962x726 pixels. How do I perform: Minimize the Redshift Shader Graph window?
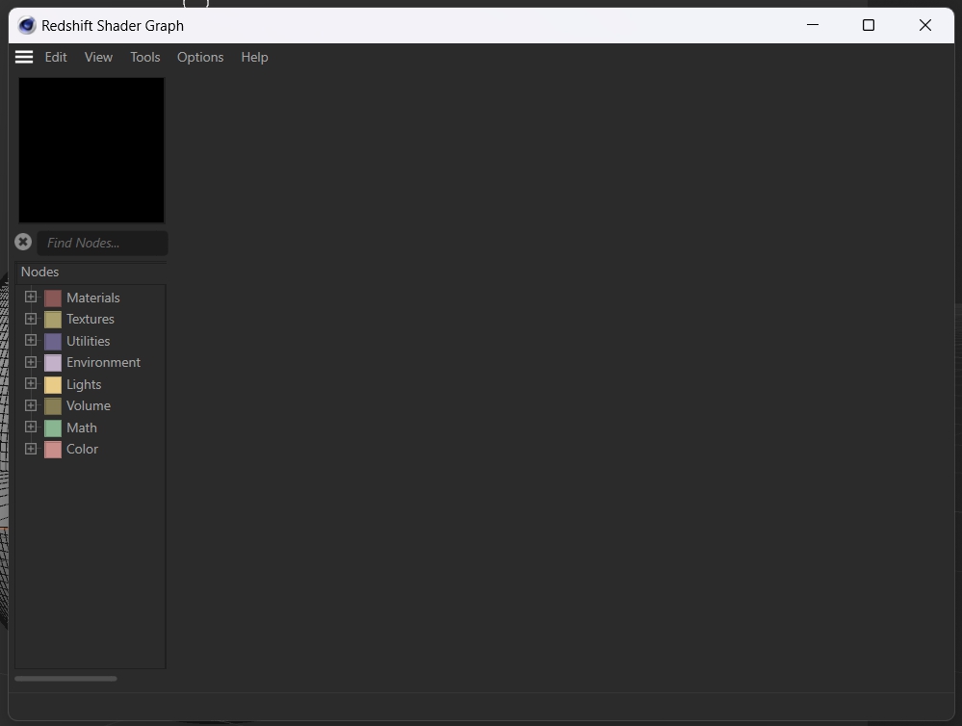(813, 25)
